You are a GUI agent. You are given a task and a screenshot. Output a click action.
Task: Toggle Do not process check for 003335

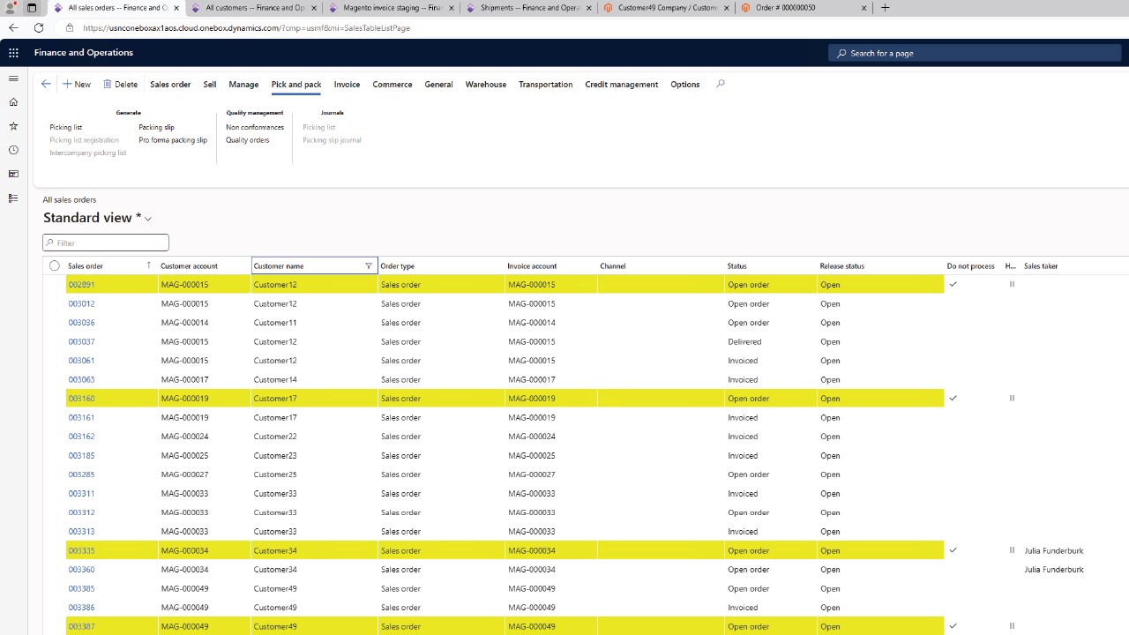point(953,550)
